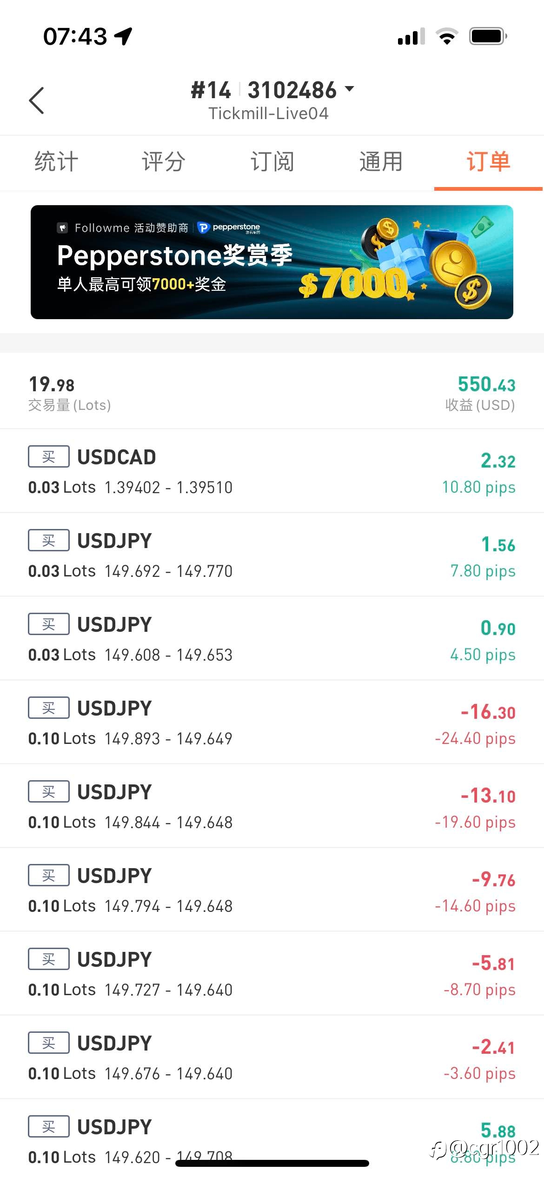544x1178 pixels.
Task: Switch to the 统计 tab
Action: [56, 162]
